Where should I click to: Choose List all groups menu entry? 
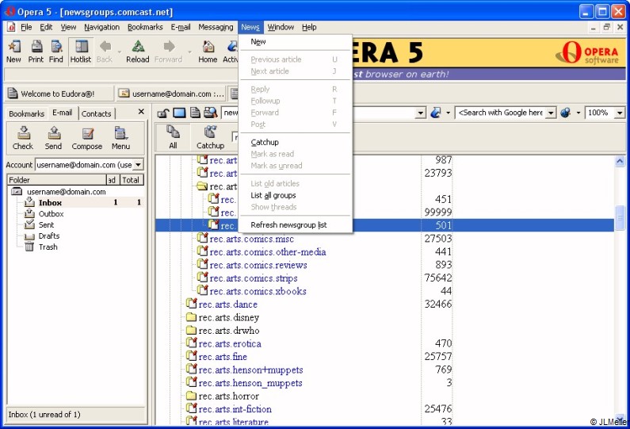[x=296, y=195]
